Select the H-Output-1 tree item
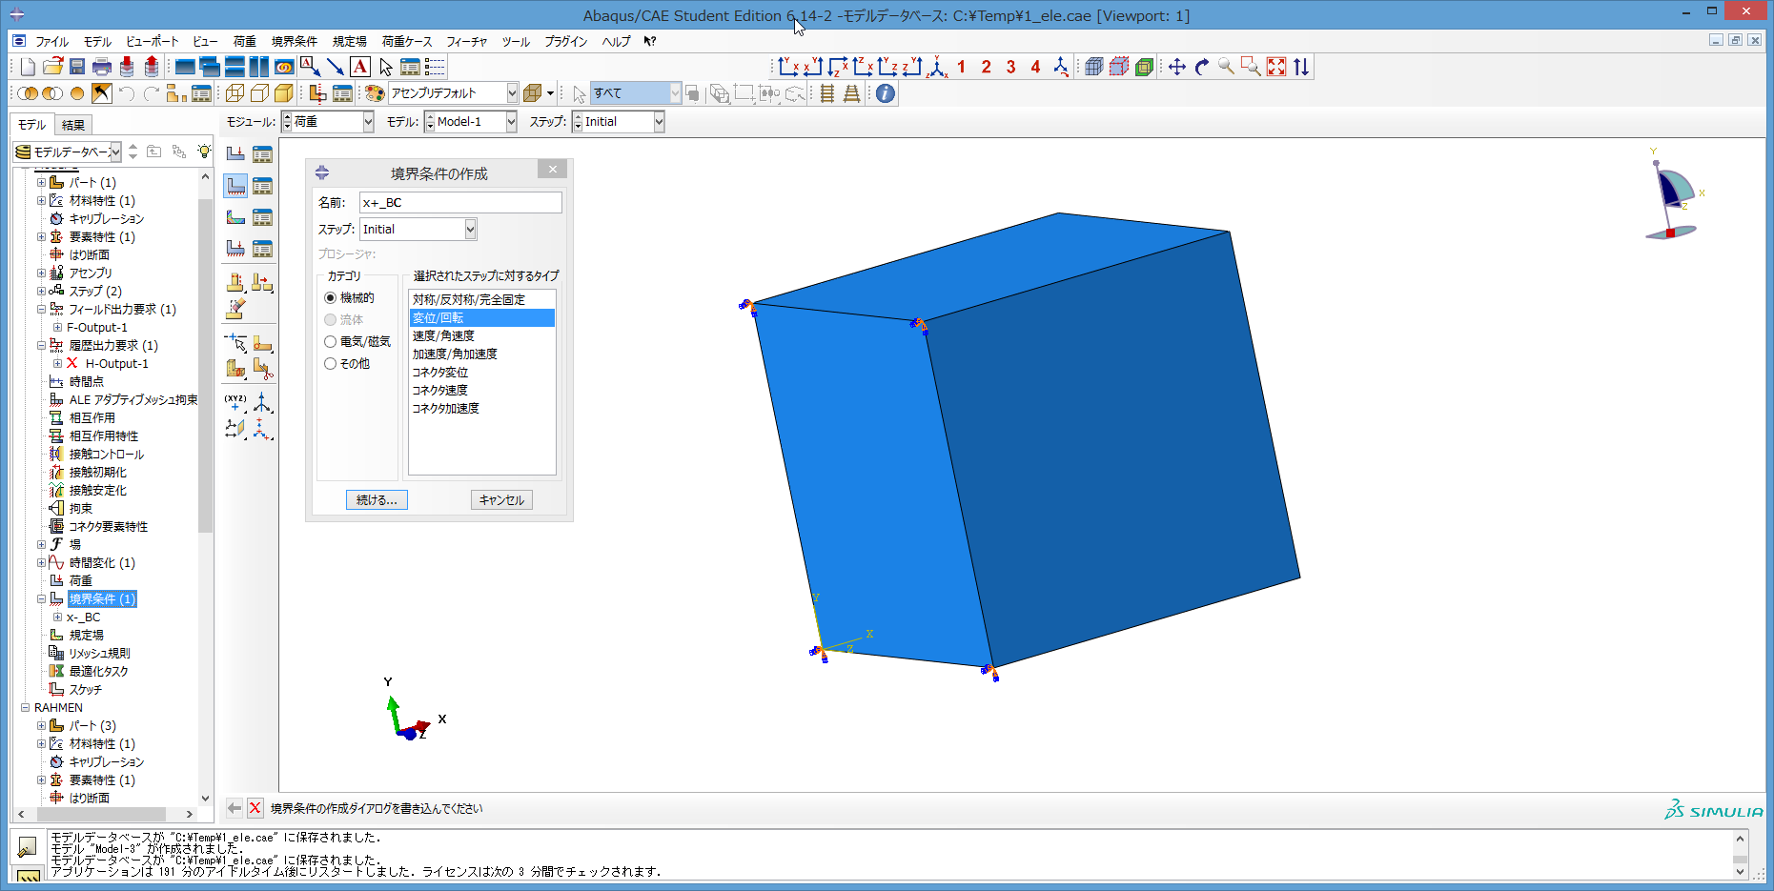The width and height of the screenshot is (1774, 891). 116,364
